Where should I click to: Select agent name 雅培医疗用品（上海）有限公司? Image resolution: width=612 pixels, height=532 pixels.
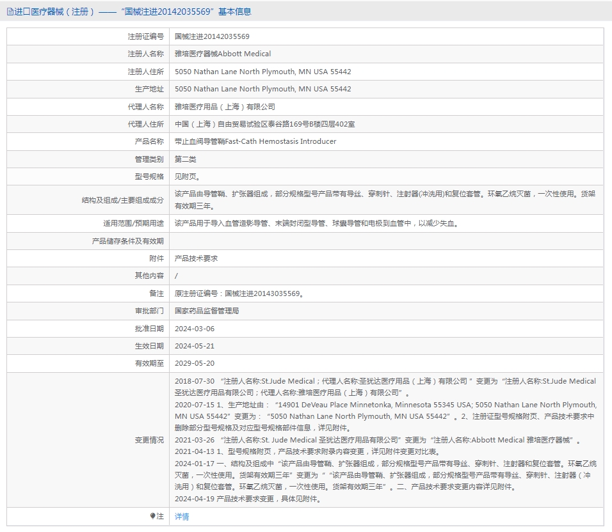point(225,107)
